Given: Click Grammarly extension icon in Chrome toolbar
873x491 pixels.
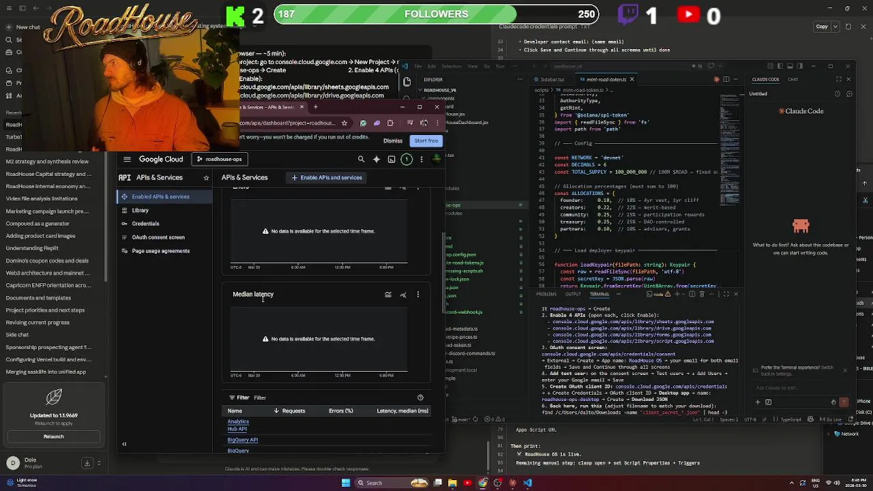Looking at the screenshot, I should tap(363, 123).
